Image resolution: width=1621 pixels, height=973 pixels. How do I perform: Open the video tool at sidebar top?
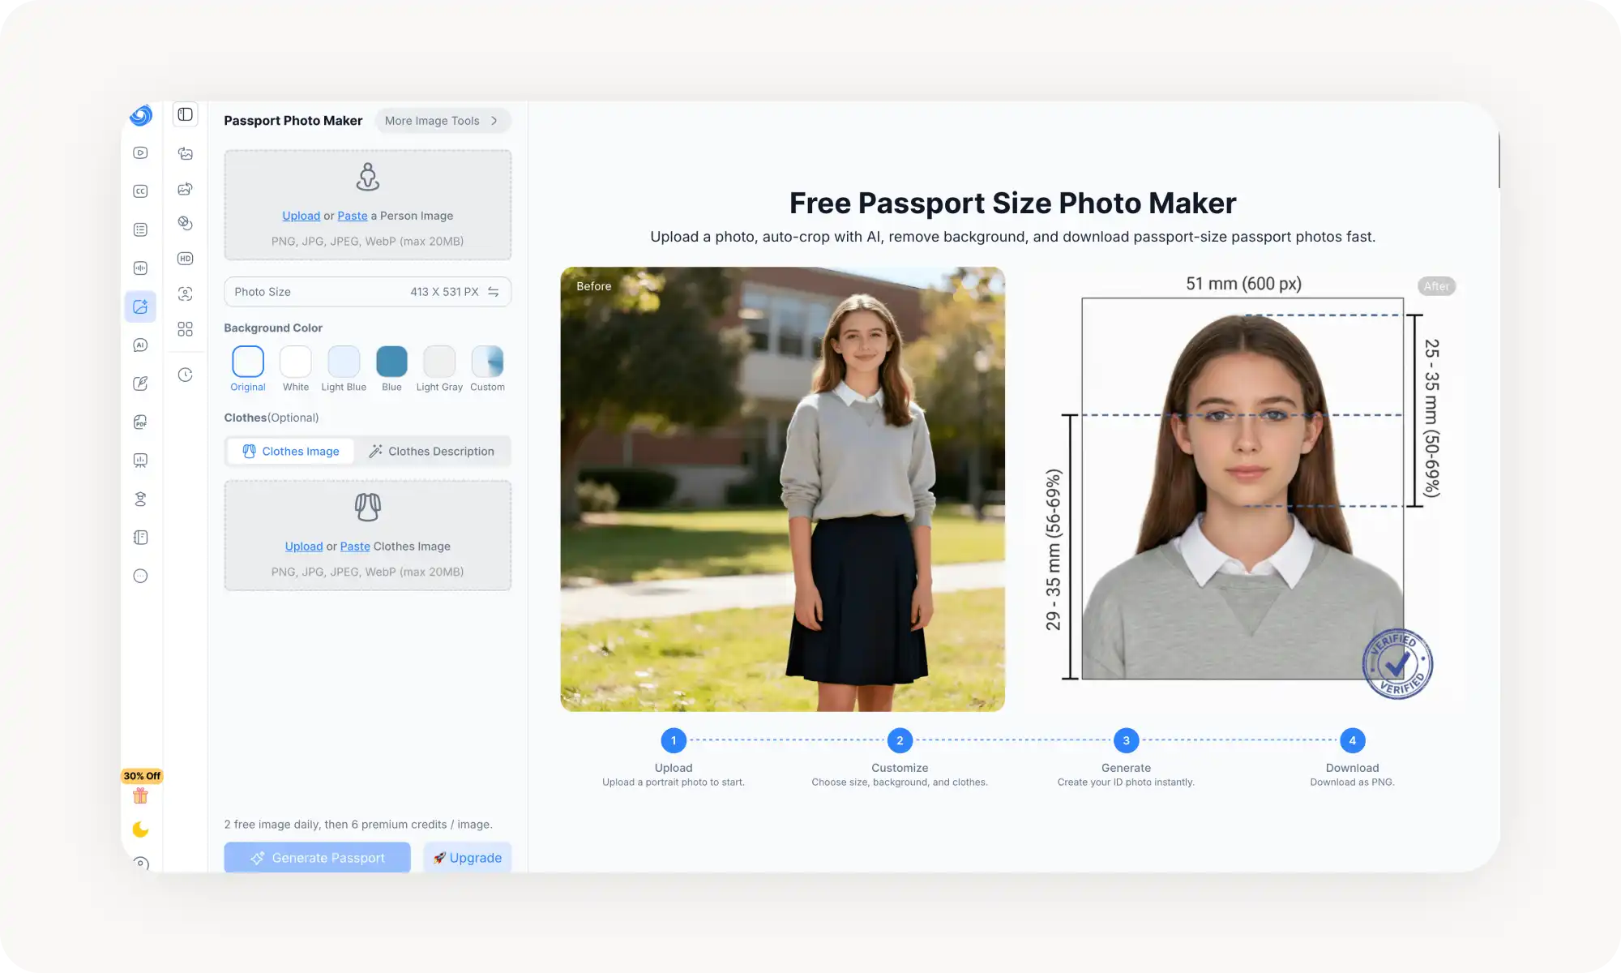[x=140, y=153]
